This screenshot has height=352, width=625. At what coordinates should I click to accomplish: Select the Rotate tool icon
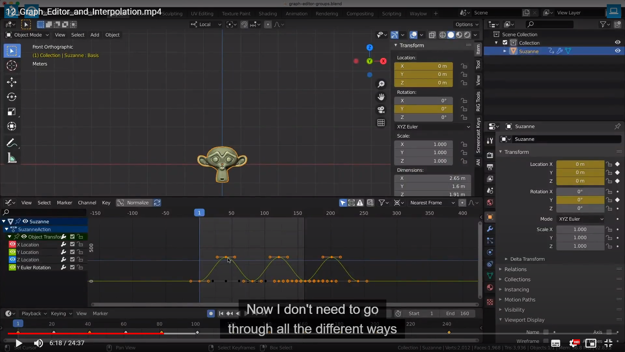click(x=12, y=97)
